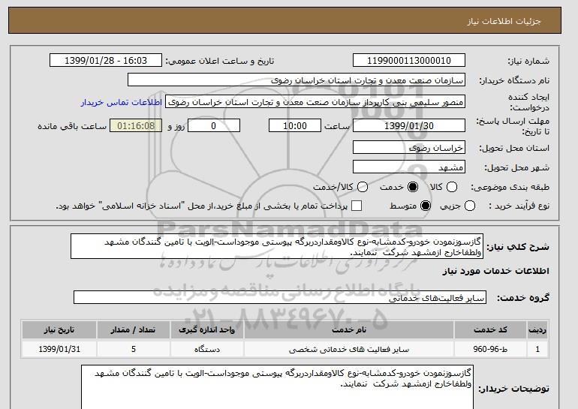This screenshot has height=409, width=578.
Task: Click the توضیحات خریدار text area
Action: (277, 387)
